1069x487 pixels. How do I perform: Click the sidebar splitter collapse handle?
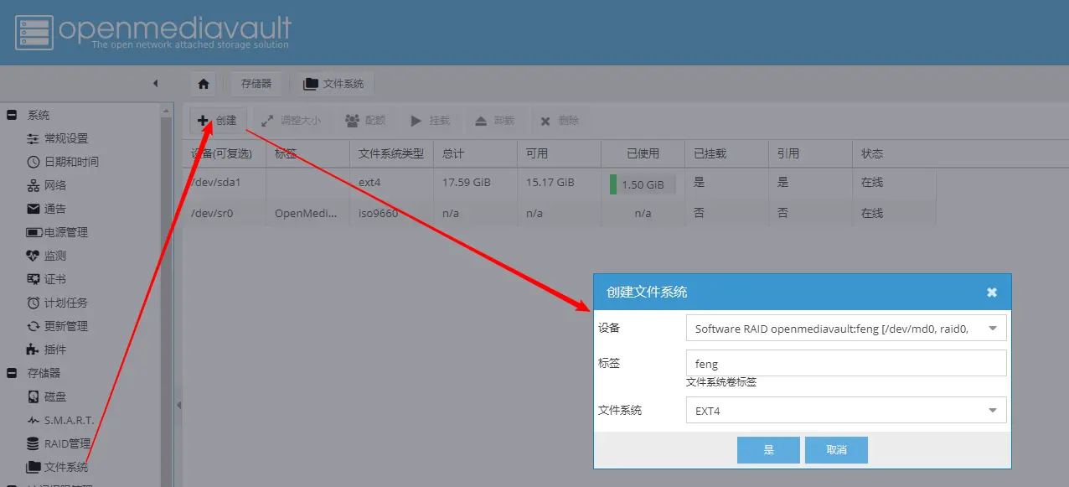pyautogui.click(x=178, y=405)
